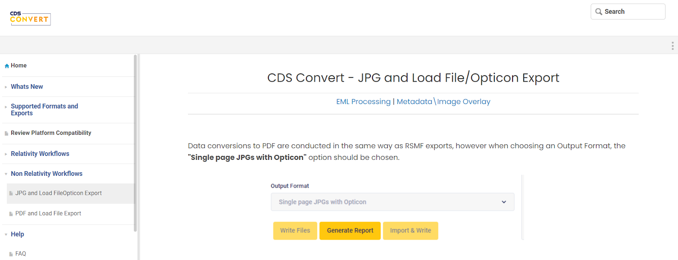Image resolution: width=678 pixels, height=260 pixels.
Task: Click the Home house icon
Action: pos(6,66)
